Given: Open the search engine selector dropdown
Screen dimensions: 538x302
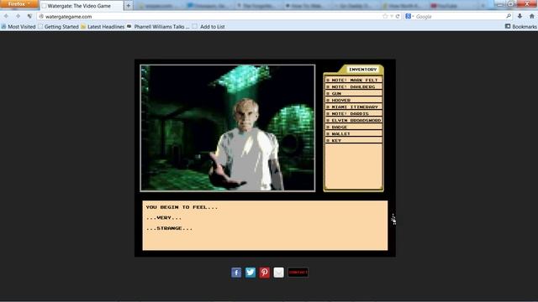Looking at the screenshot, I should click(409, 16).
